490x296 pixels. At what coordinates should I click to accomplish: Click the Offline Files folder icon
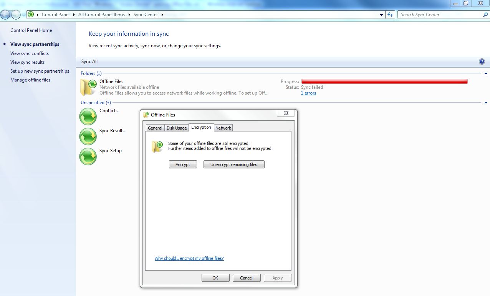point(88,87)
